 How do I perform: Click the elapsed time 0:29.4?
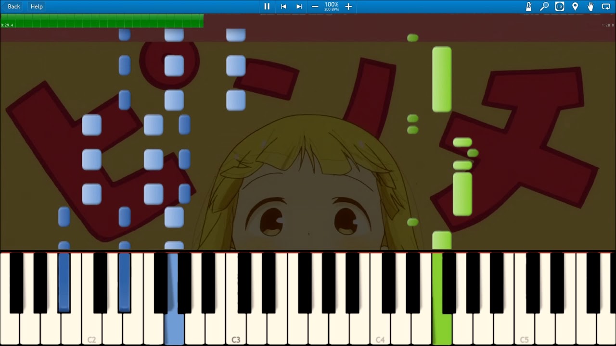click(7, 25)
